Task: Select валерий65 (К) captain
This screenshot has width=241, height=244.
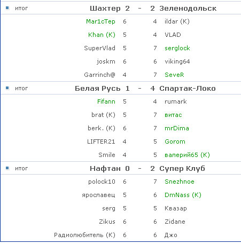Action: coord(187,155)
